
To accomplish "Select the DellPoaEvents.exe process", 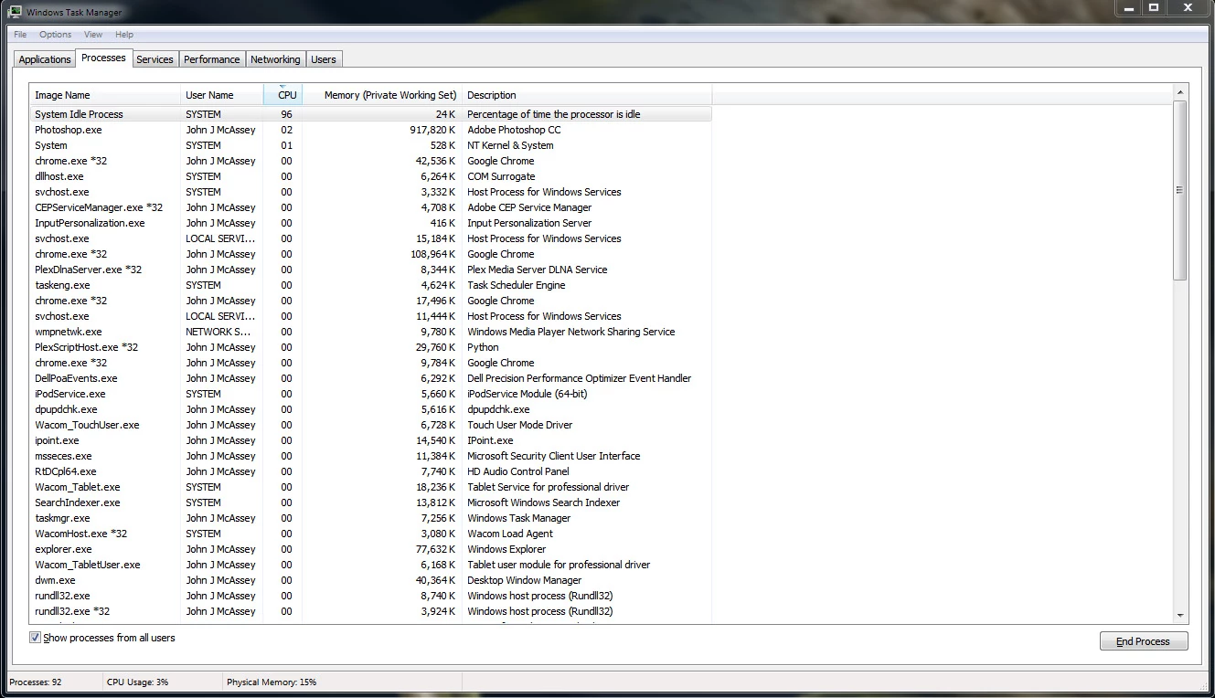I will pyautogui.click(x=370, y=378).
